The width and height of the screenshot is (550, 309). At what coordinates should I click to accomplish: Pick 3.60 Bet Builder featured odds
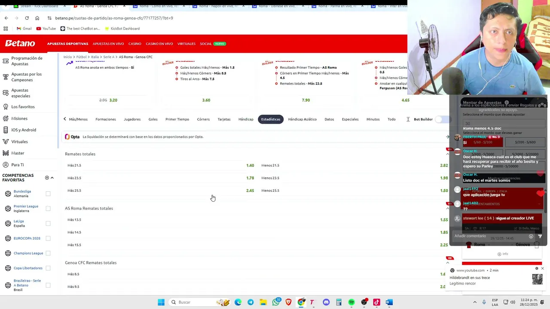coord(206,100)
